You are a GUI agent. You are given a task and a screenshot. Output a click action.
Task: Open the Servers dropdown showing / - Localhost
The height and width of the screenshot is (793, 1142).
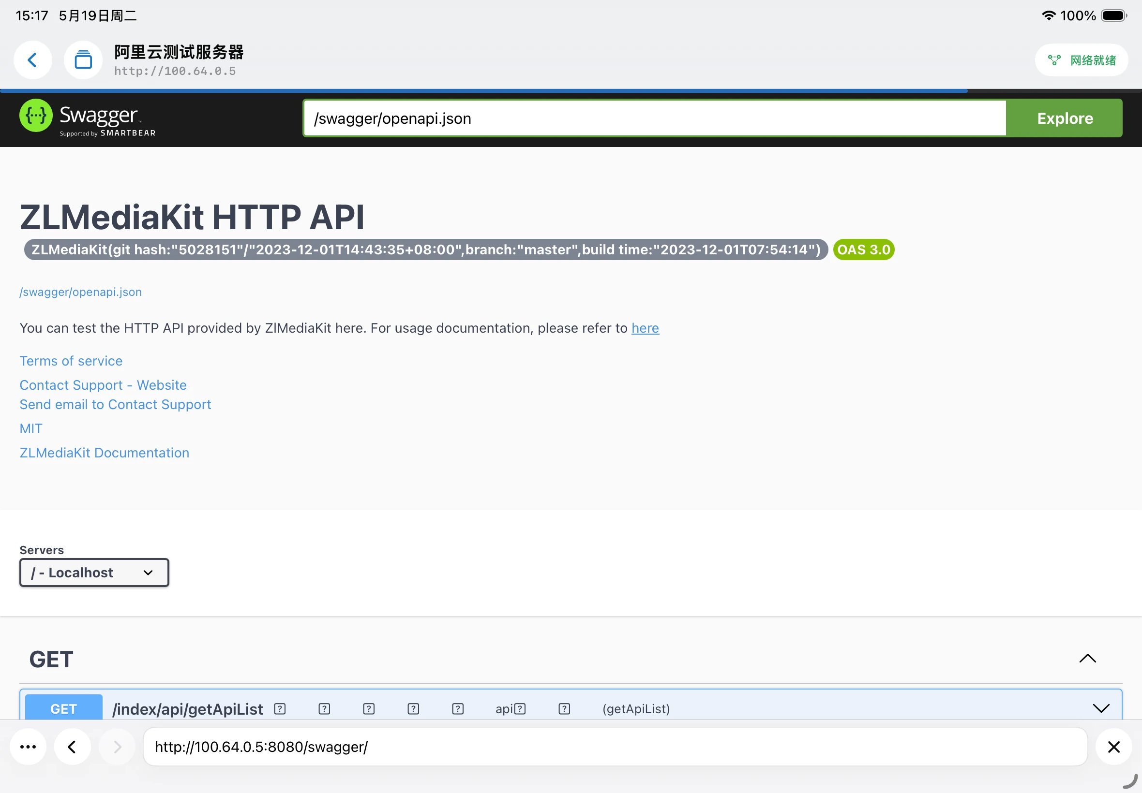click(x=94, y=573)
